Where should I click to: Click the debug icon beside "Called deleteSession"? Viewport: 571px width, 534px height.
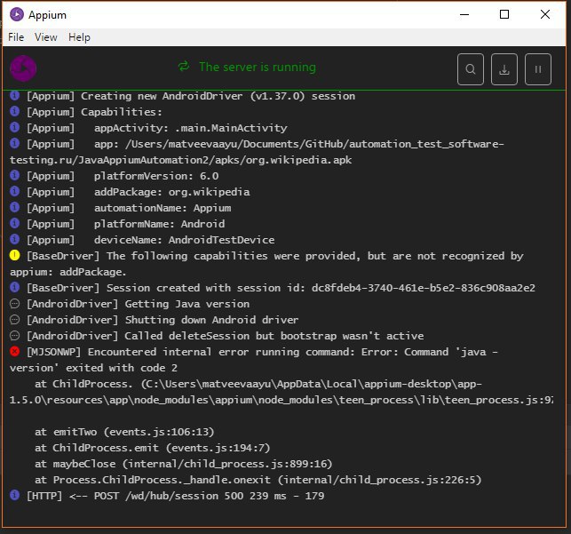tap(14, 335)
